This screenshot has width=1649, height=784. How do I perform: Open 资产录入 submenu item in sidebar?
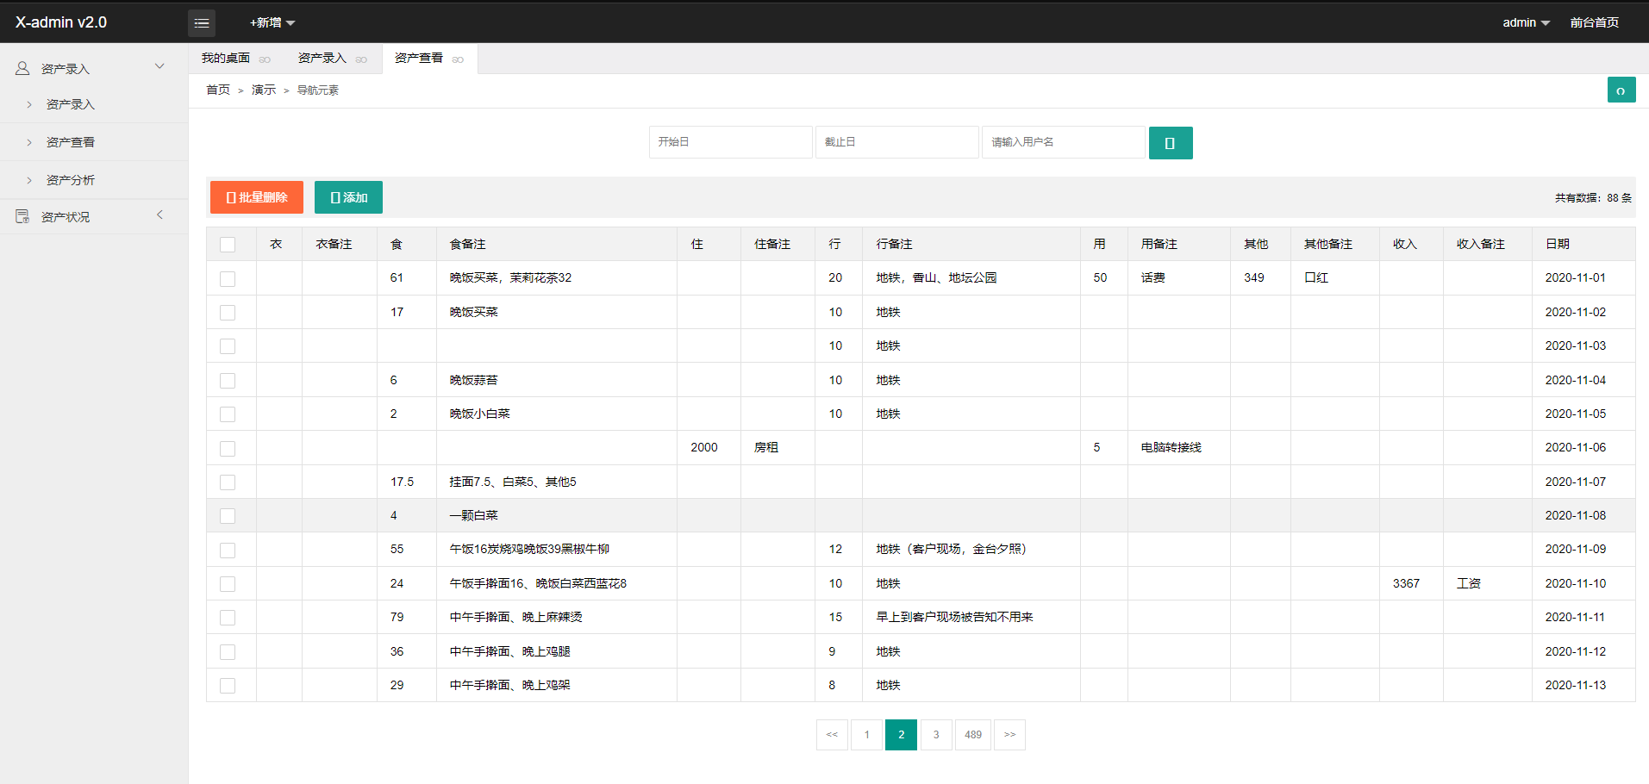pyautogui.click(x=71, y=104)
